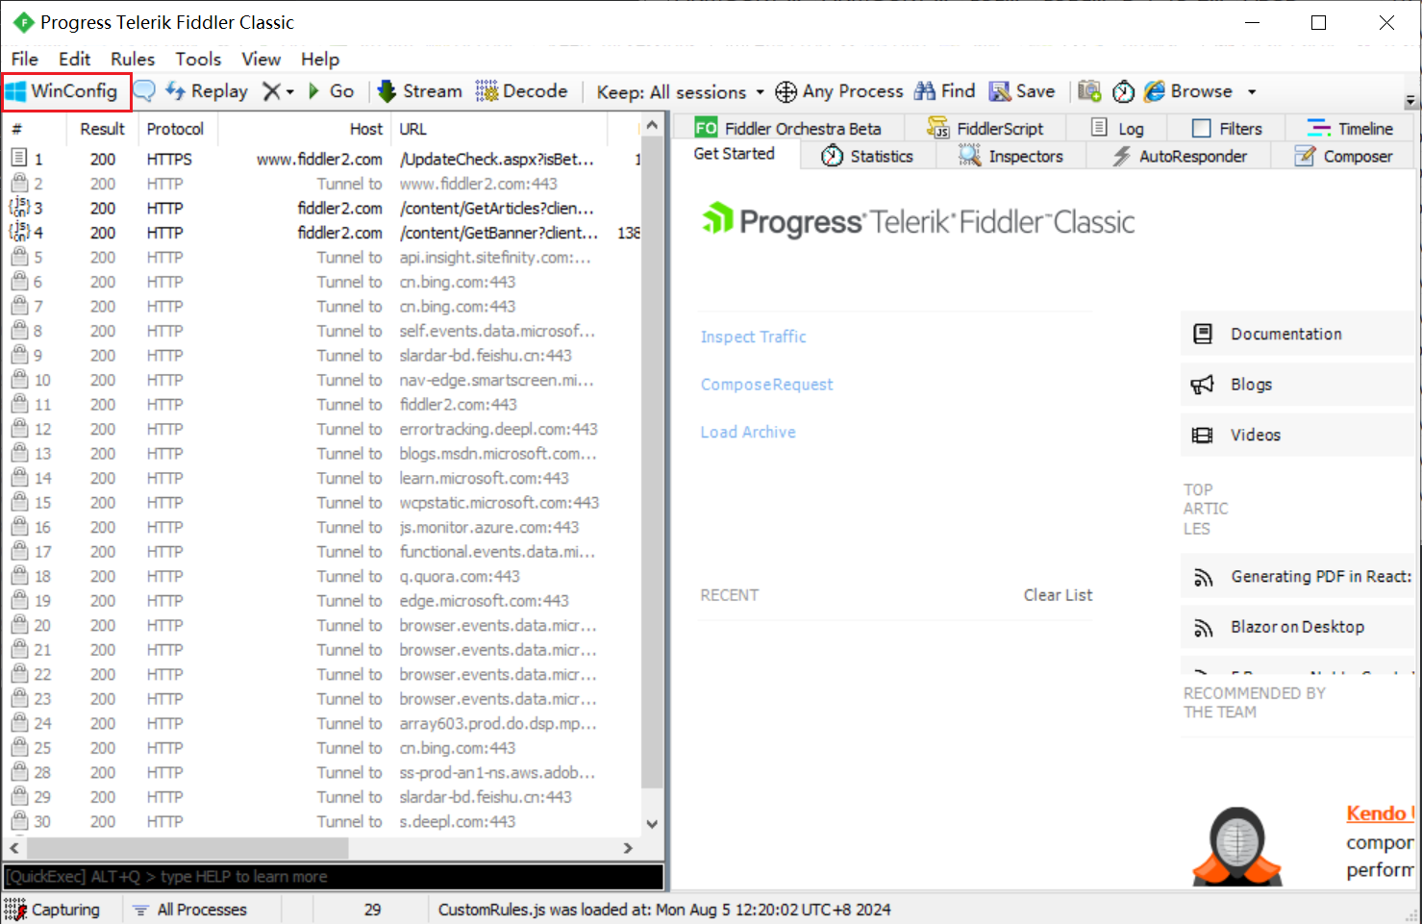Replay the selected sessions

pos(207,91)
